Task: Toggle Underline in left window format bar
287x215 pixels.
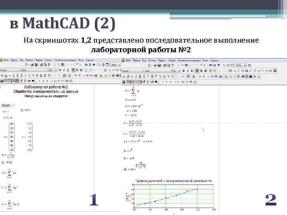Action: coord(68,70)
